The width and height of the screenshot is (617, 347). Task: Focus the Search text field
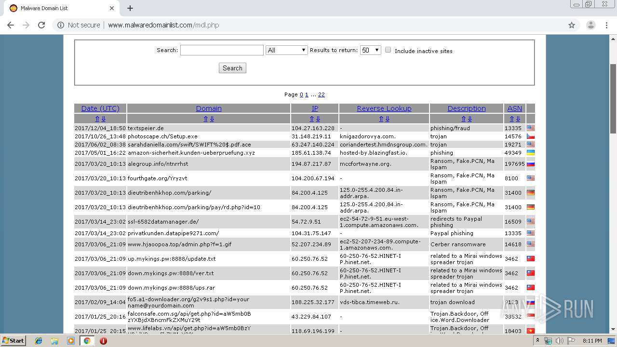click(x=222, y=50)
